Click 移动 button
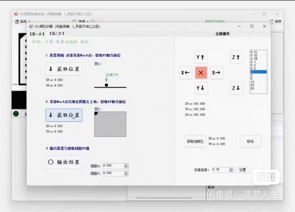The height and width of the screenshot is (212, 295). click(x=250, y=141)
